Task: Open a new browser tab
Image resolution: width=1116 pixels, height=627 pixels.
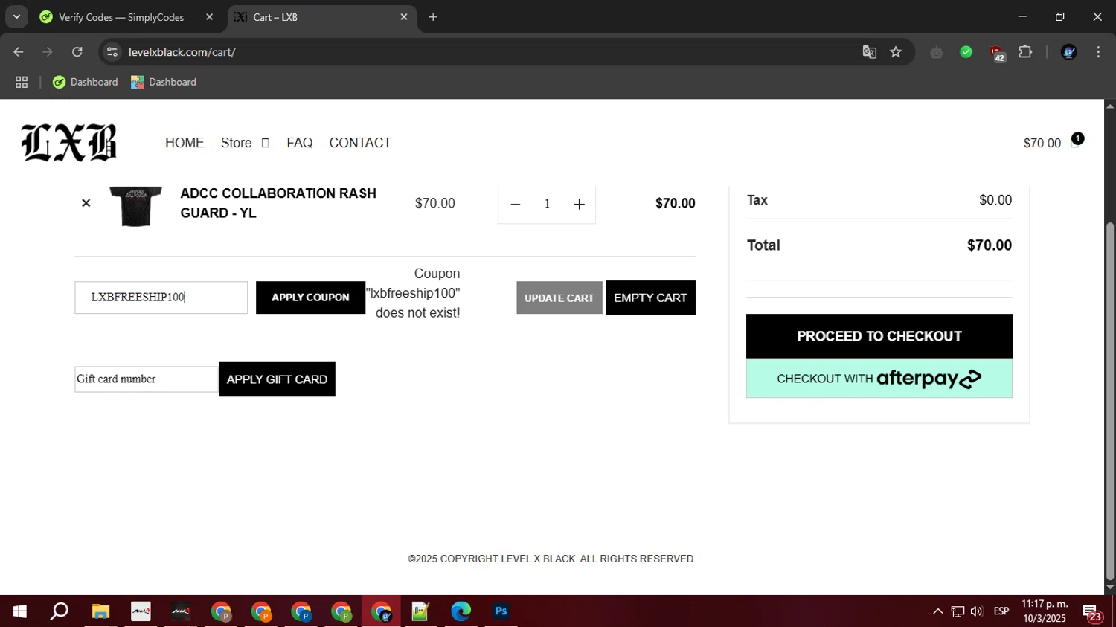Action: pyautogui.click(x=434, y=17)
